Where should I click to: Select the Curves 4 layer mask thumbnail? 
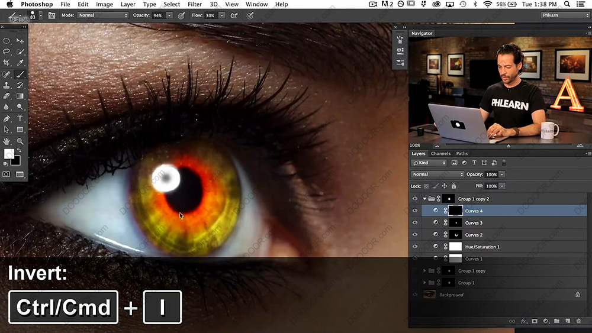(455, 211)
